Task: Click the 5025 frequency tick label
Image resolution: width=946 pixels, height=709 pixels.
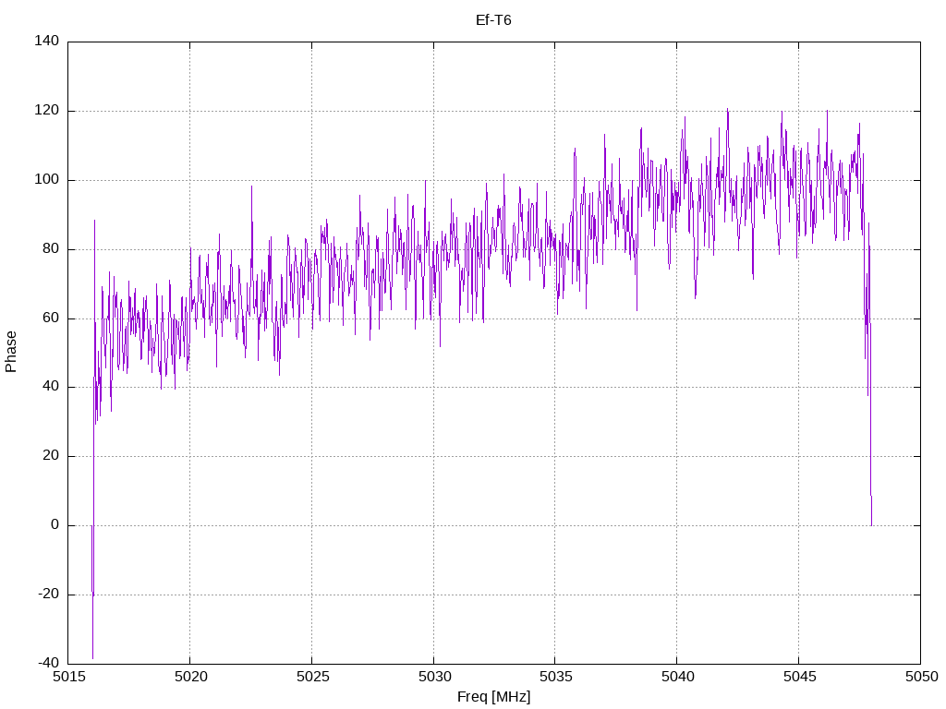Action: tap(311, 677)
